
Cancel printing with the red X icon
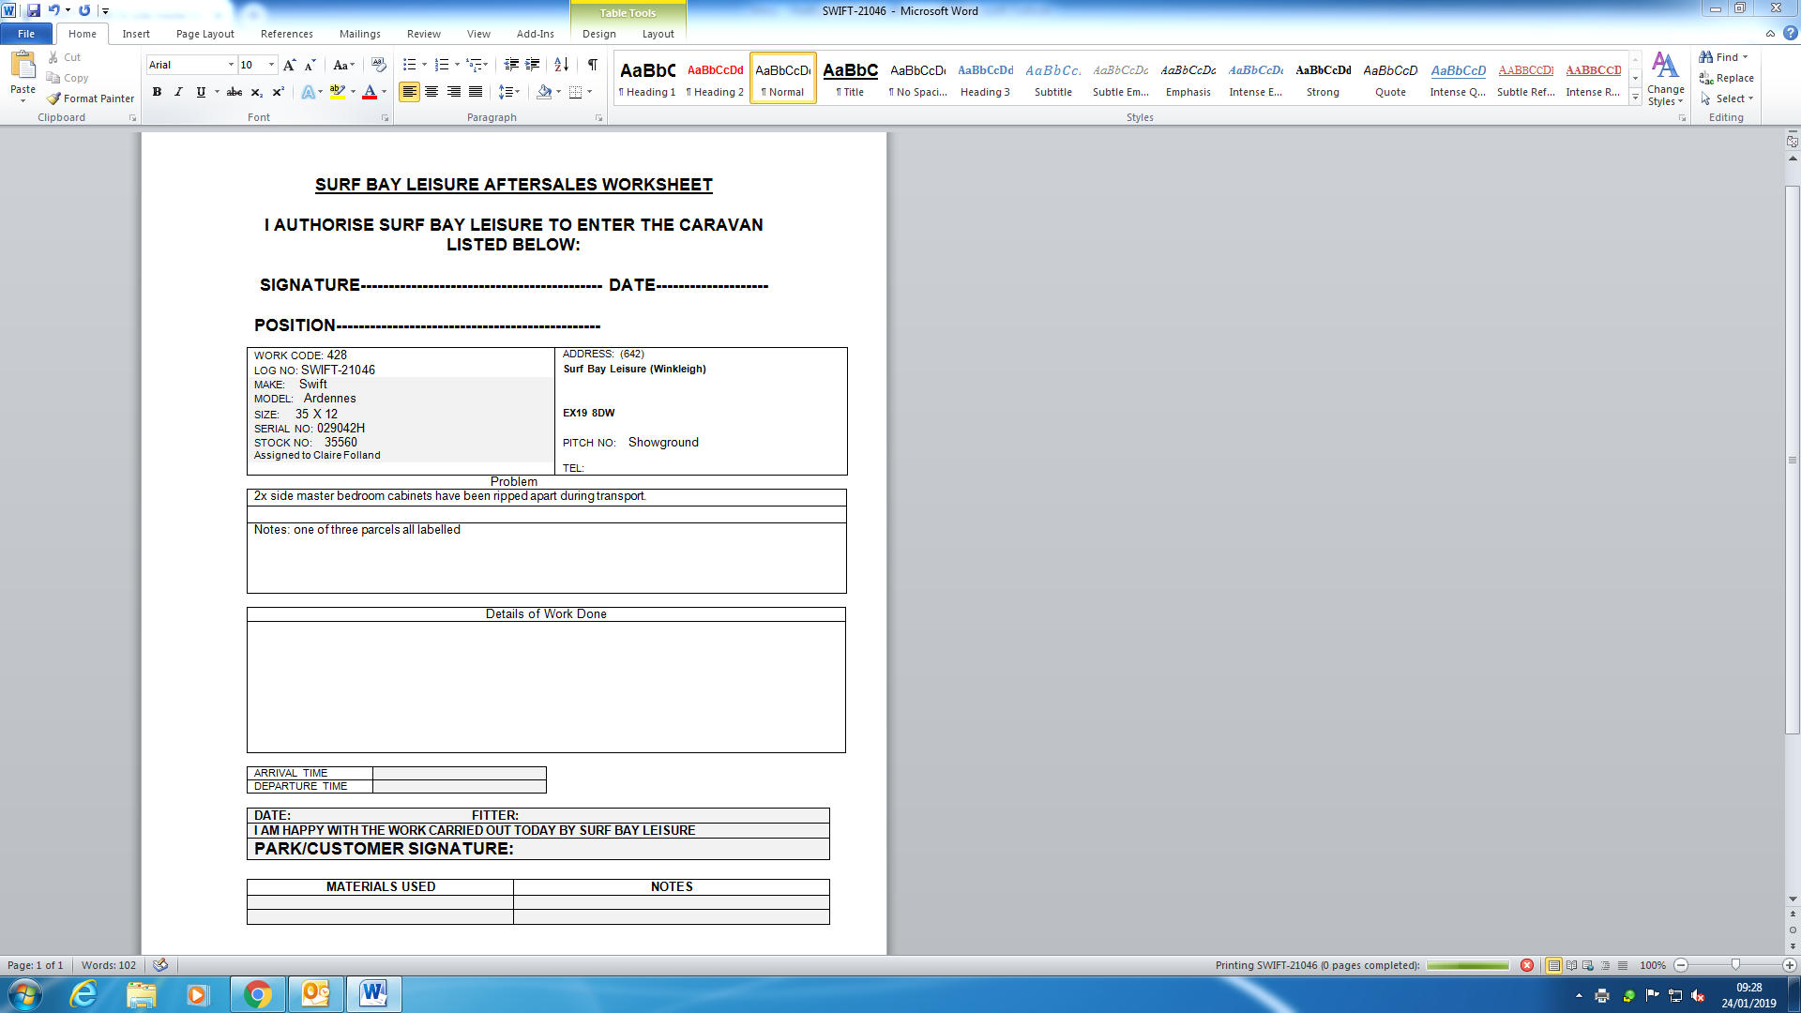tap(1527, 965)
